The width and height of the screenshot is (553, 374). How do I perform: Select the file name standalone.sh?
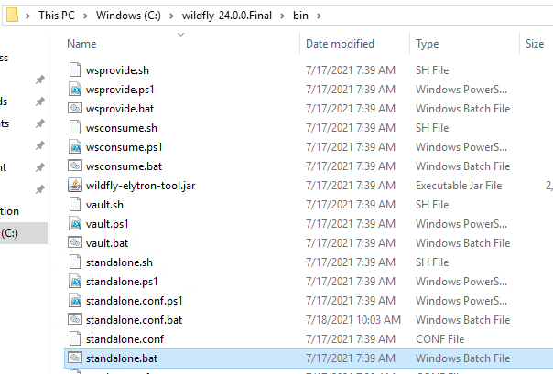[x=120, y=262]
